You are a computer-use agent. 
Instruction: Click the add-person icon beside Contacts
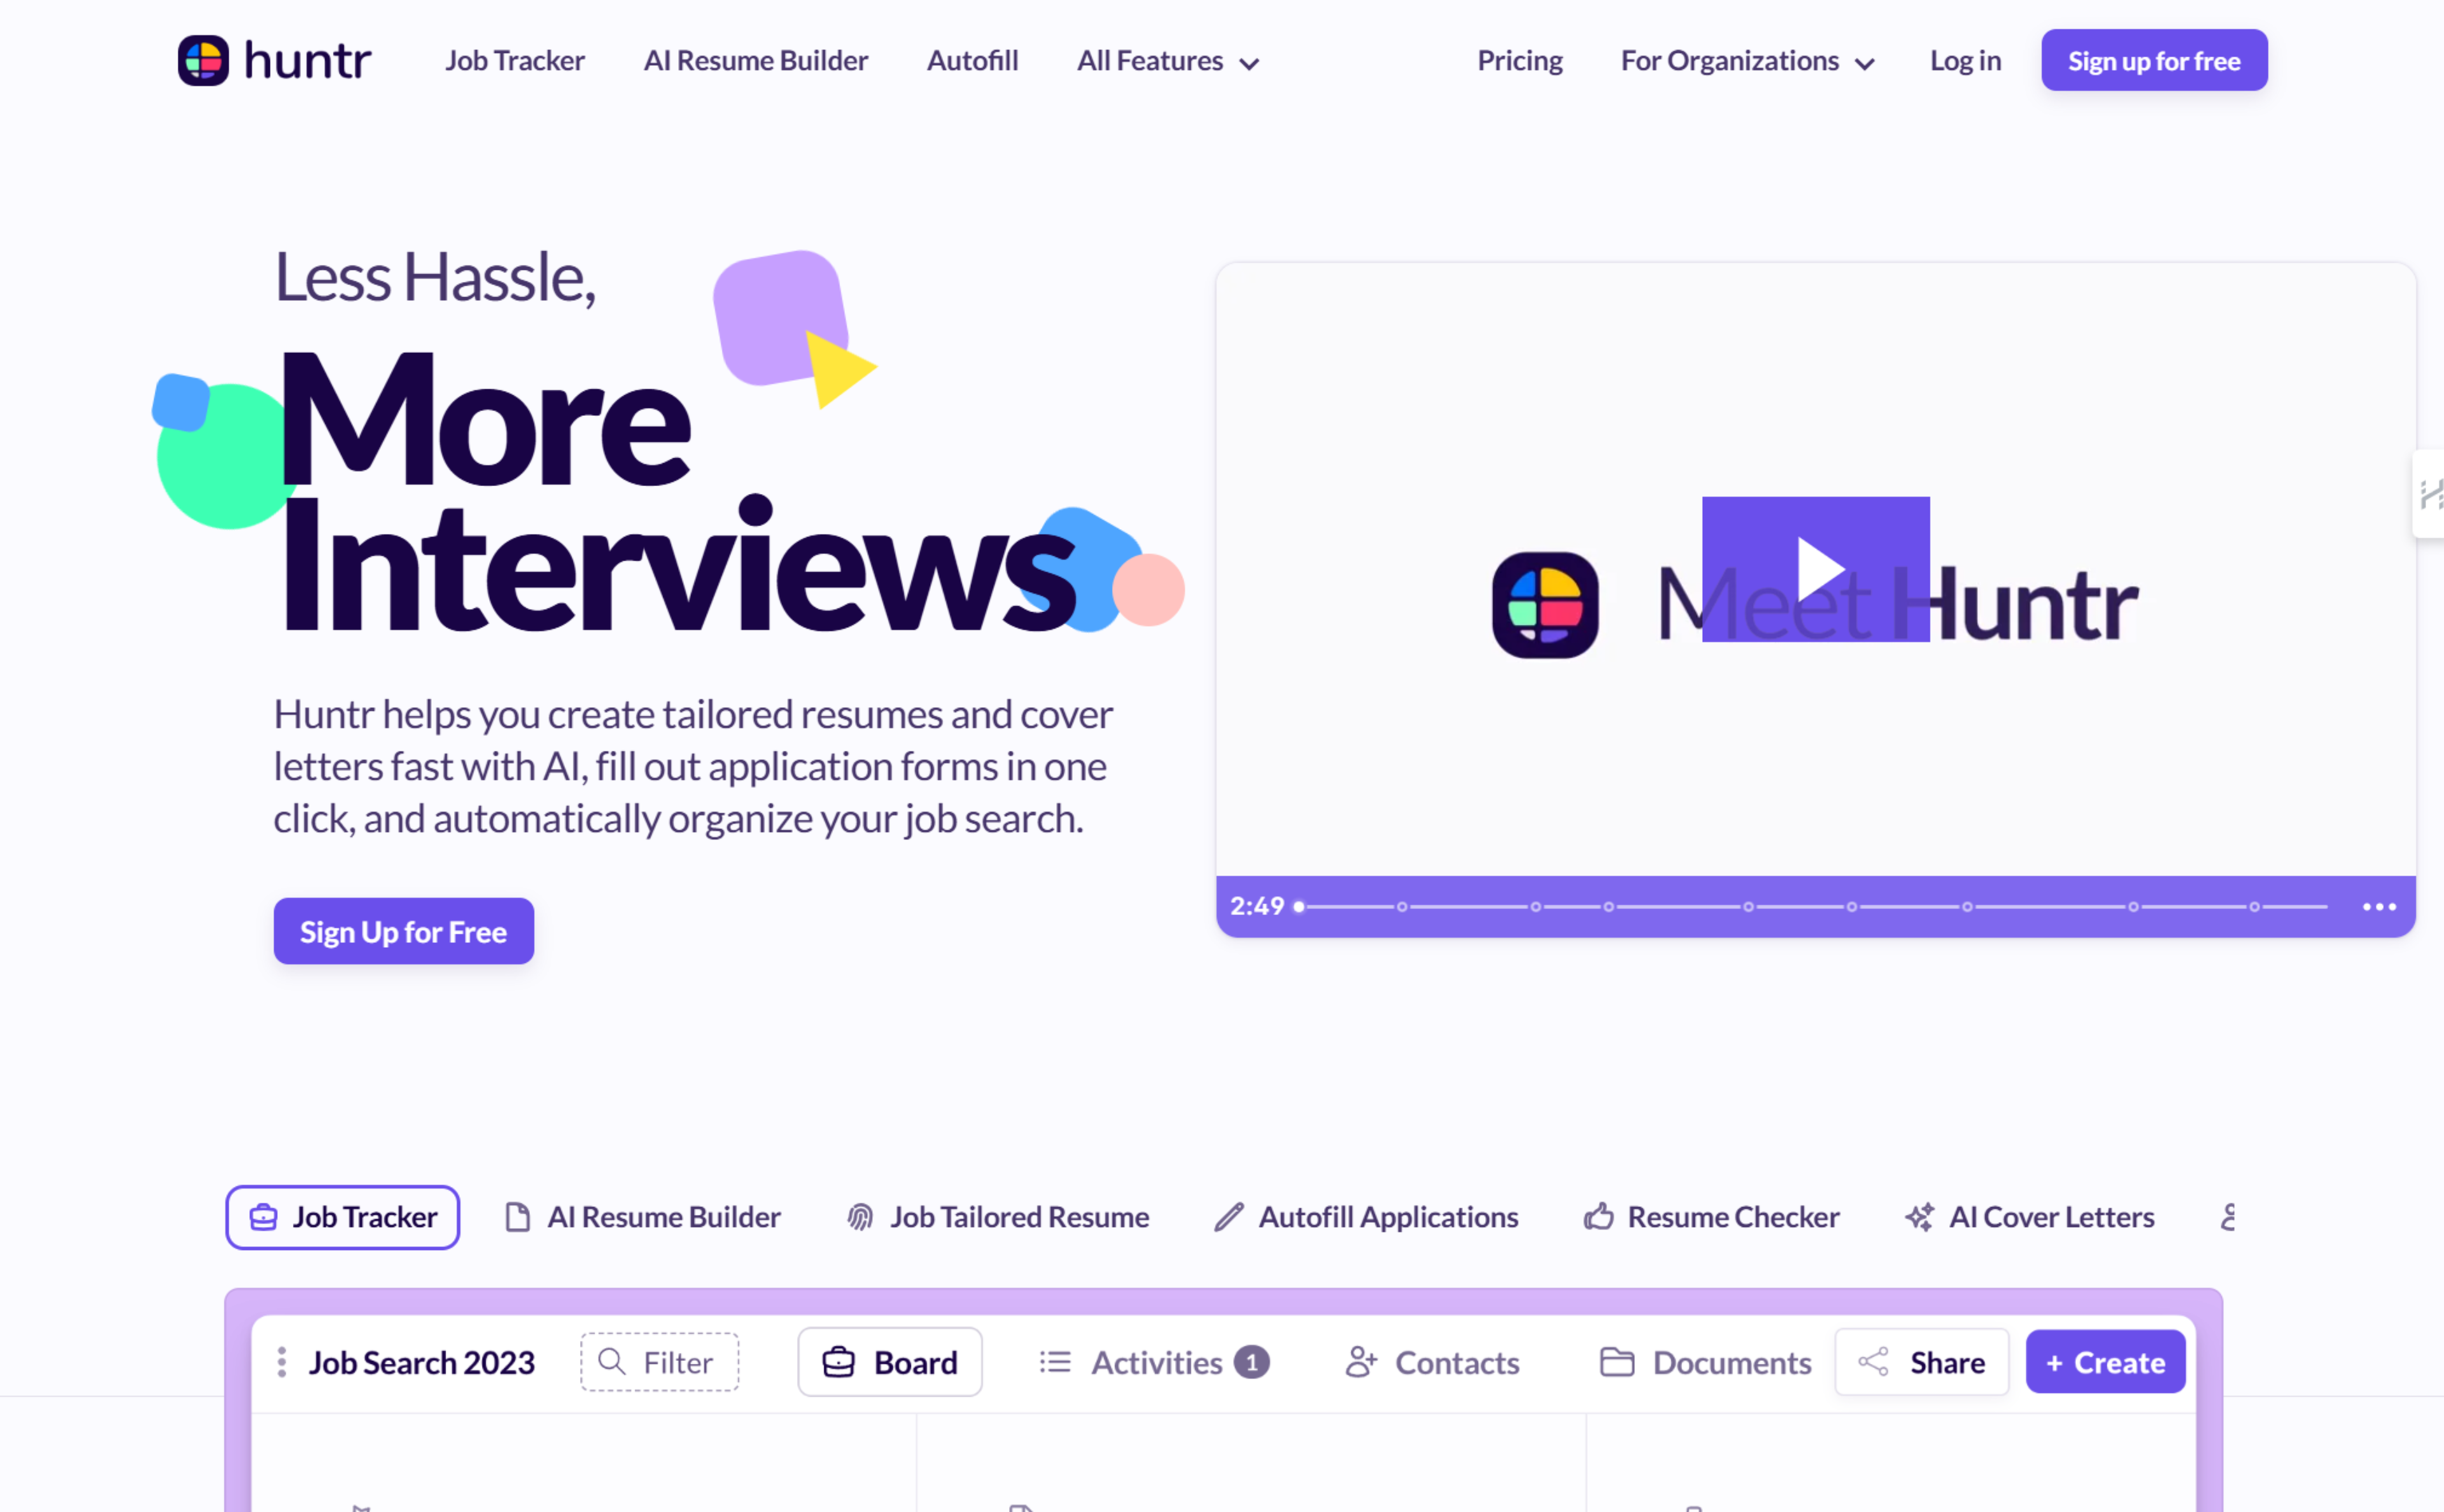pyautogui.click(x=1361, y=1361)
